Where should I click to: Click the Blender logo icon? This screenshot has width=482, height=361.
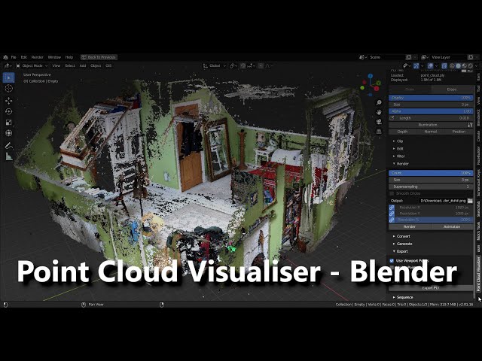click(5, 57)
